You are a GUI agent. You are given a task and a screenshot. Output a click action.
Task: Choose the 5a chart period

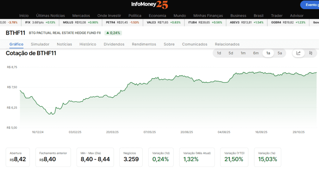click(280, 53)
